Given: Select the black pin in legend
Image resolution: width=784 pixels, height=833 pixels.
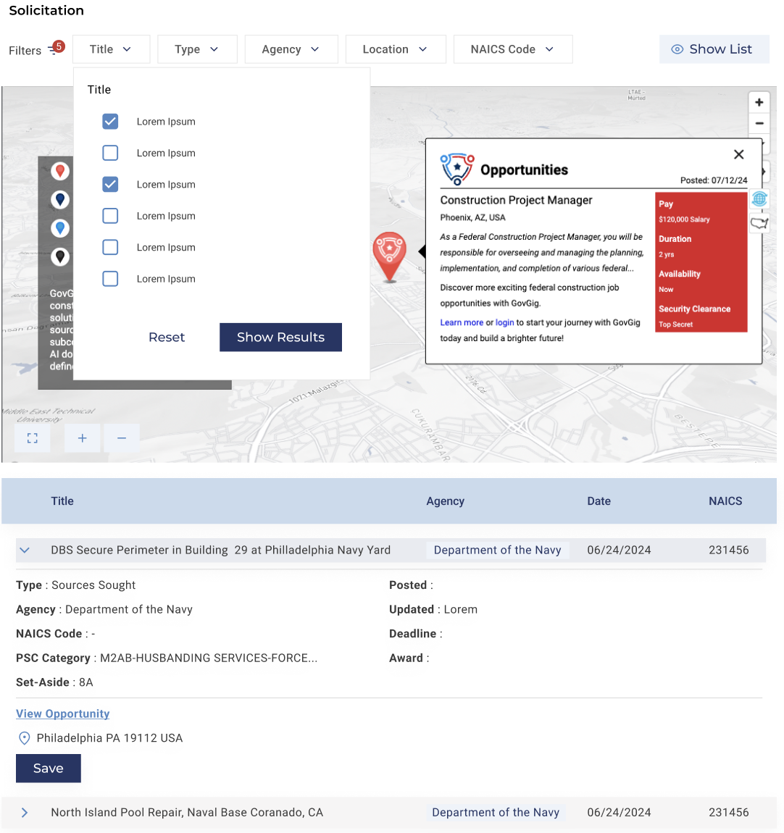Looking at the screenshot, I should pos(60,256).
